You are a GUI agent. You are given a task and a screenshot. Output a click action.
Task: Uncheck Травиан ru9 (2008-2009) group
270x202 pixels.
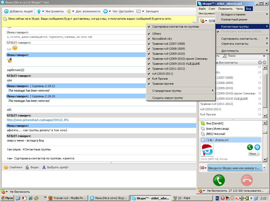click(x=180, y=49)
